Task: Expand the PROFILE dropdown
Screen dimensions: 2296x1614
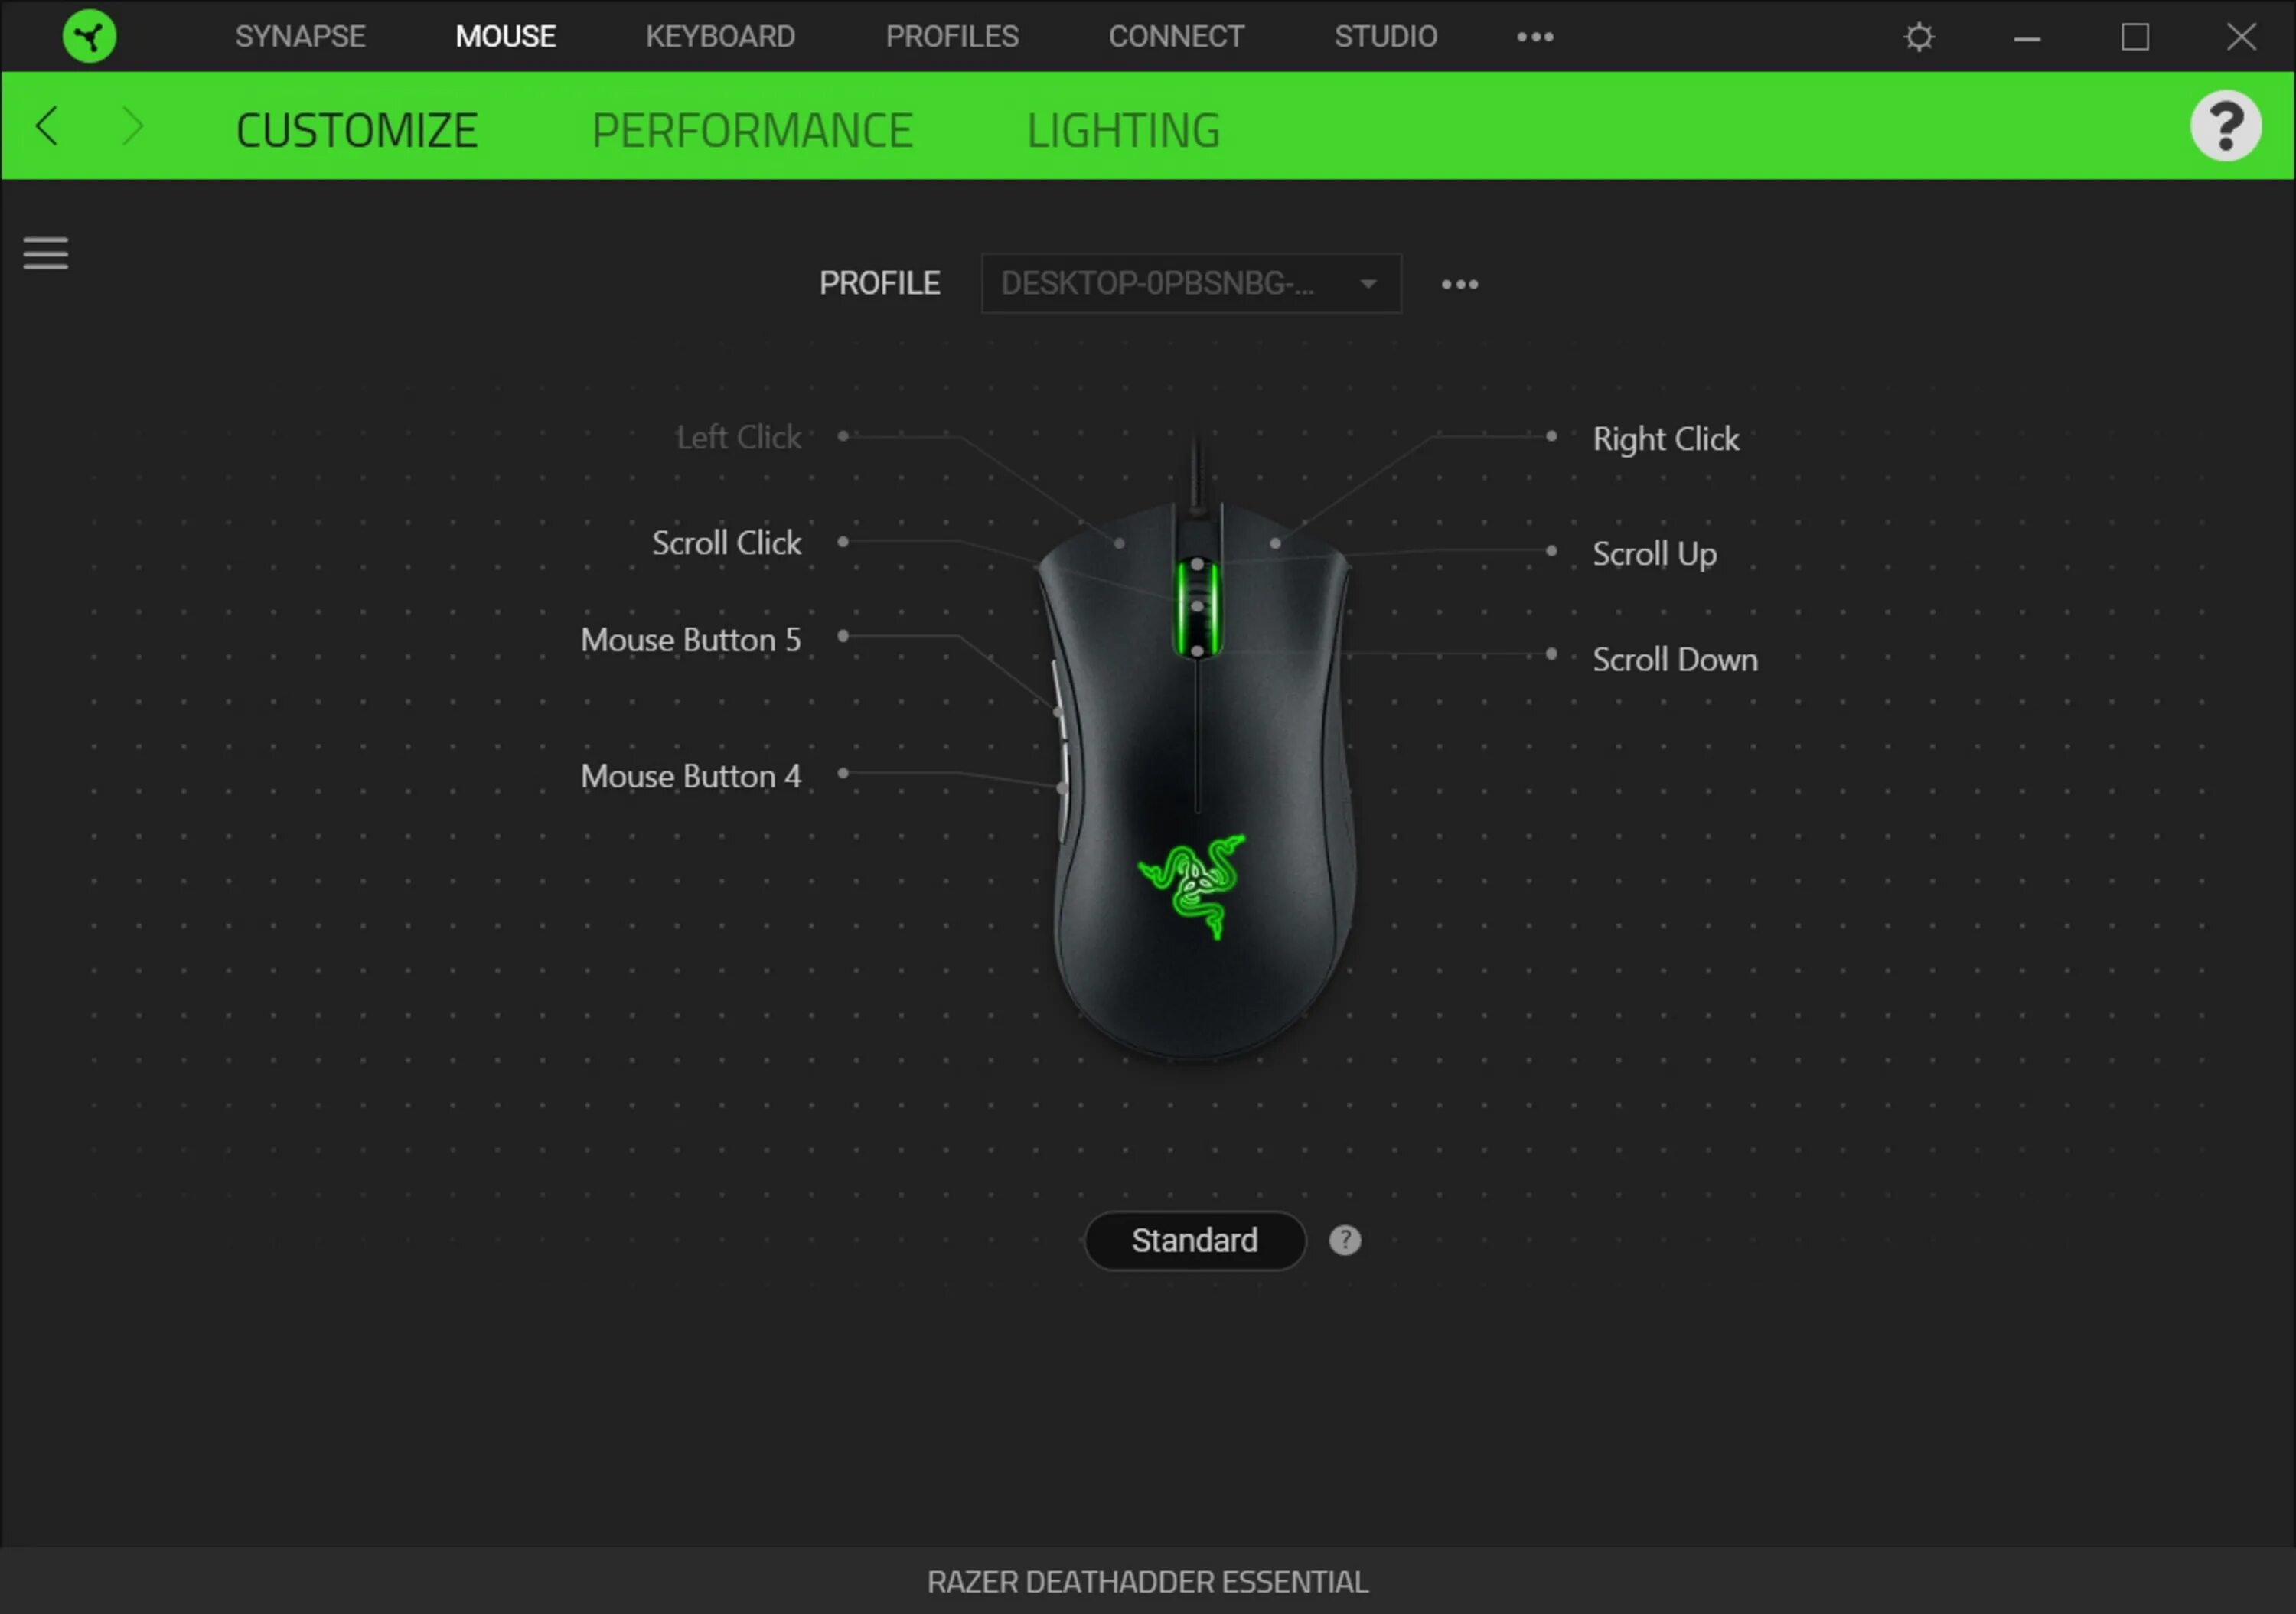Action: pyautogui.click(x=1190, y=284)
